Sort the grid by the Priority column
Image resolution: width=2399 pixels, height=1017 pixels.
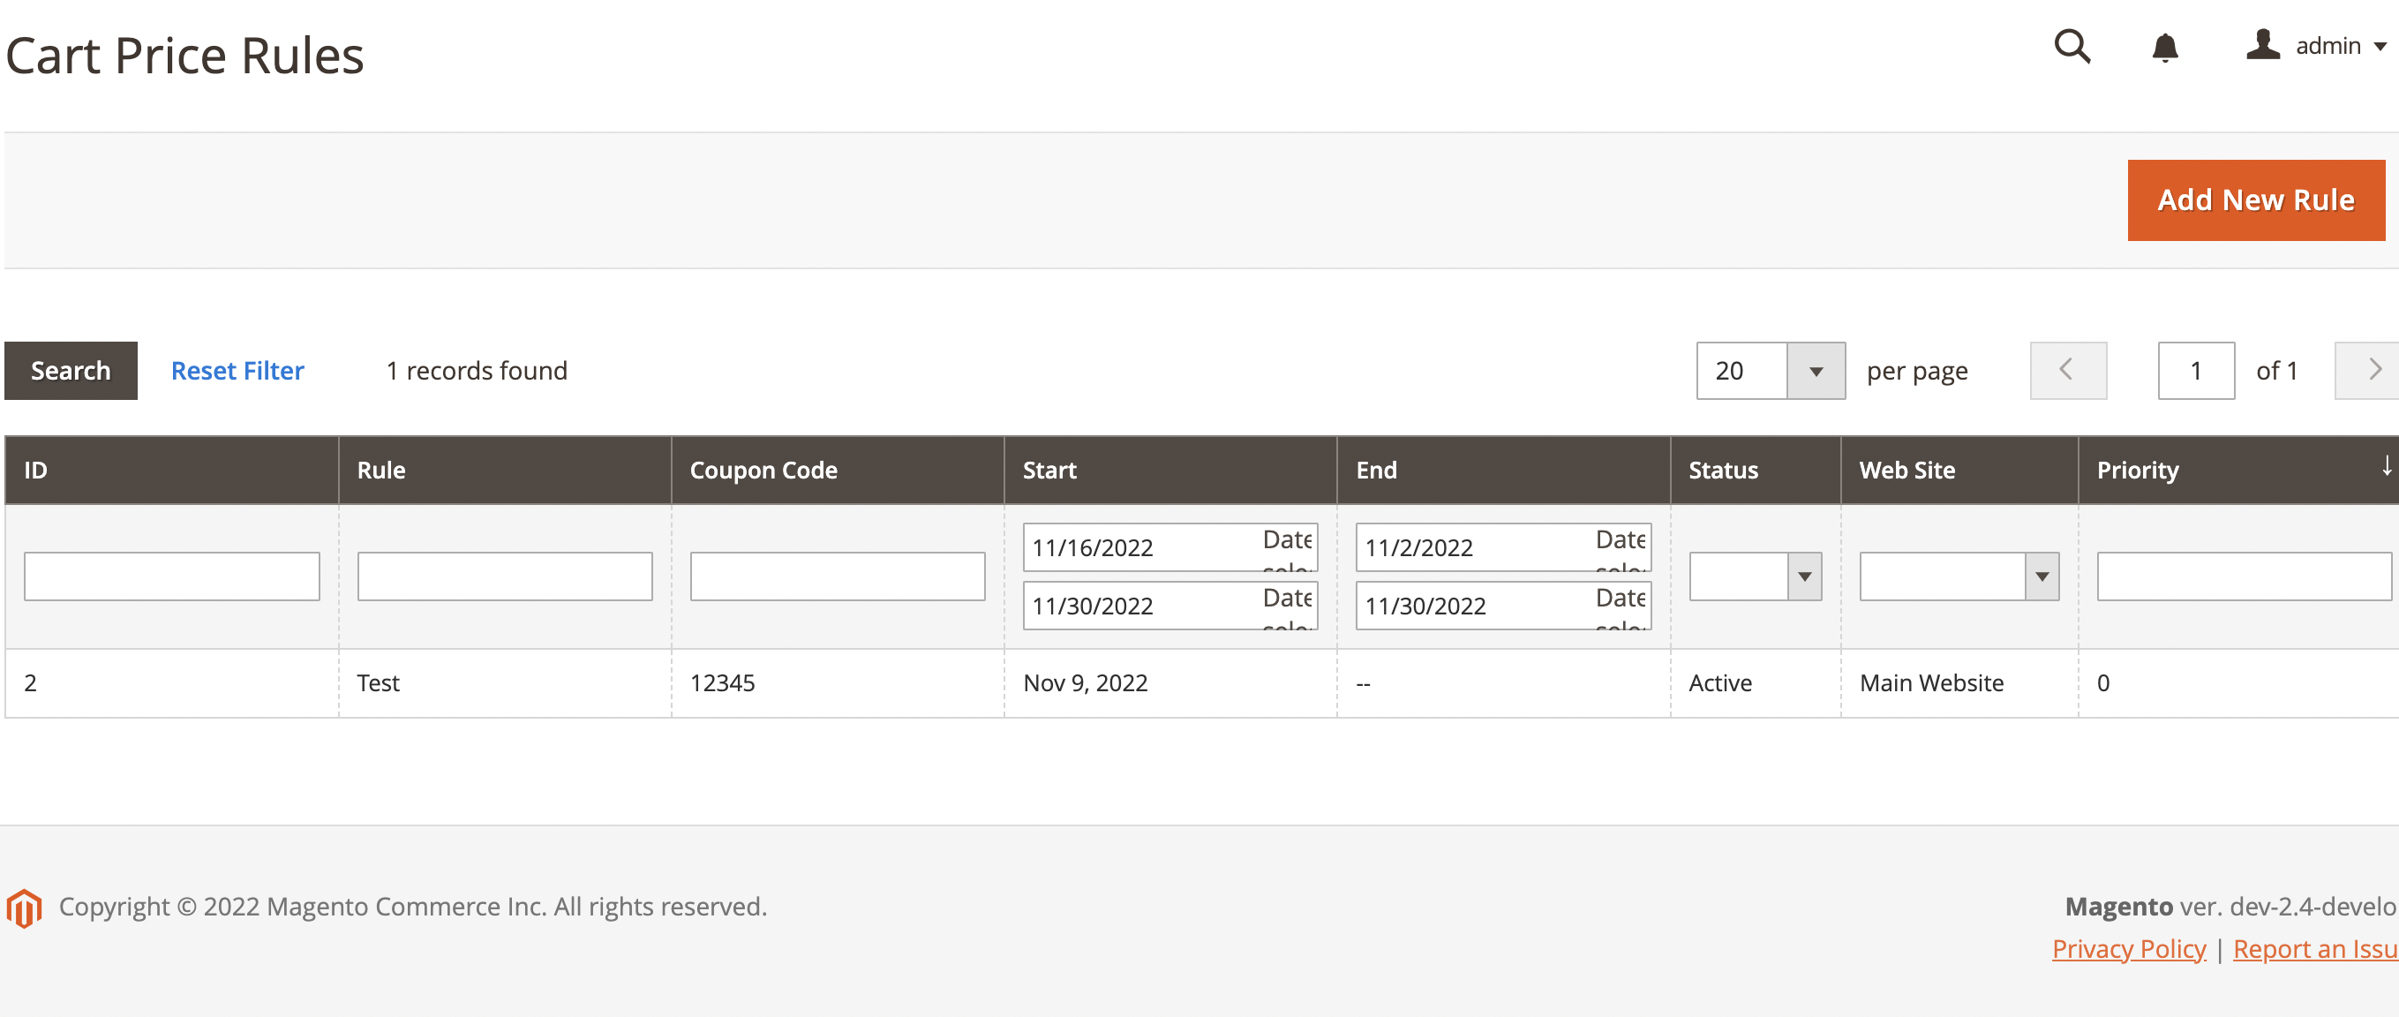tap(2138, 470)
